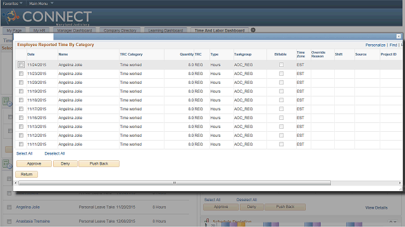Click the scroll left arrow icon
Image resolution: width=405 pixels, height=227 pixels.
(x=16, y=183)
